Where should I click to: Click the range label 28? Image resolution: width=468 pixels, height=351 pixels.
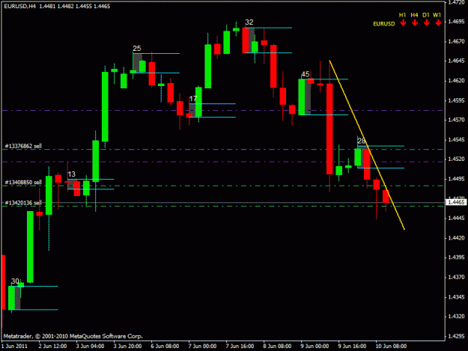click(x=362, y=141)
